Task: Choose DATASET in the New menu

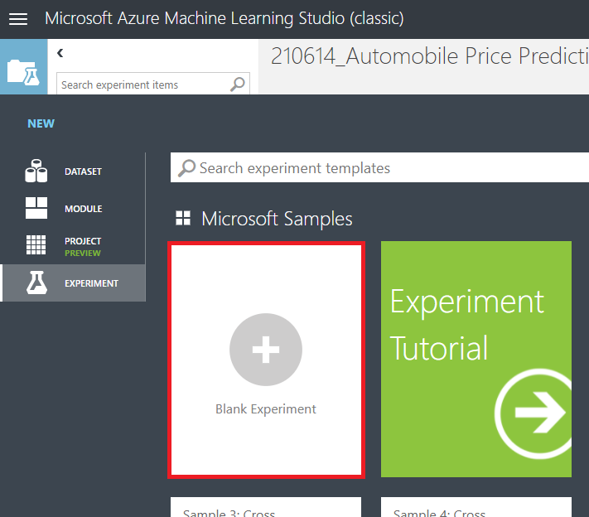Action: pyautogui.click(x=83, y=172)
